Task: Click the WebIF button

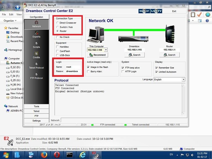Action: click(144, 11)
